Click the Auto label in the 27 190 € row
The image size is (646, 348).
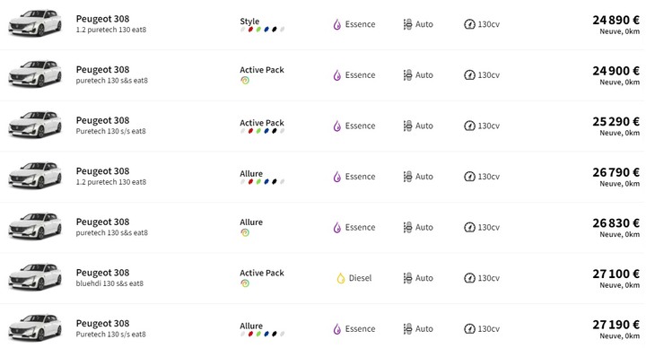tap(423, 328)
